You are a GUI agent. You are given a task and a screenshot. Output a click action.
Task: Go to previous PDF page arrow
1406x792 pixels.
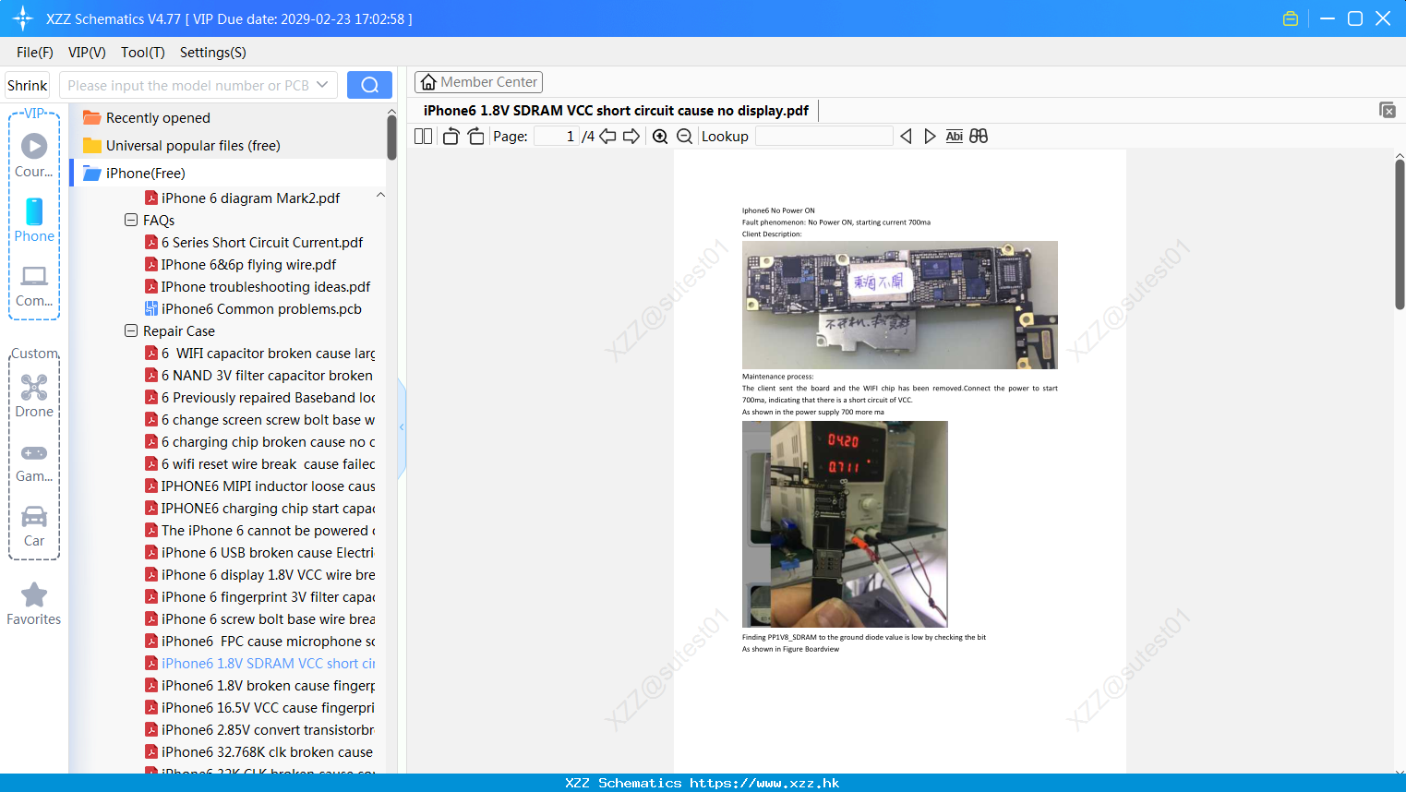pos(607,137)
